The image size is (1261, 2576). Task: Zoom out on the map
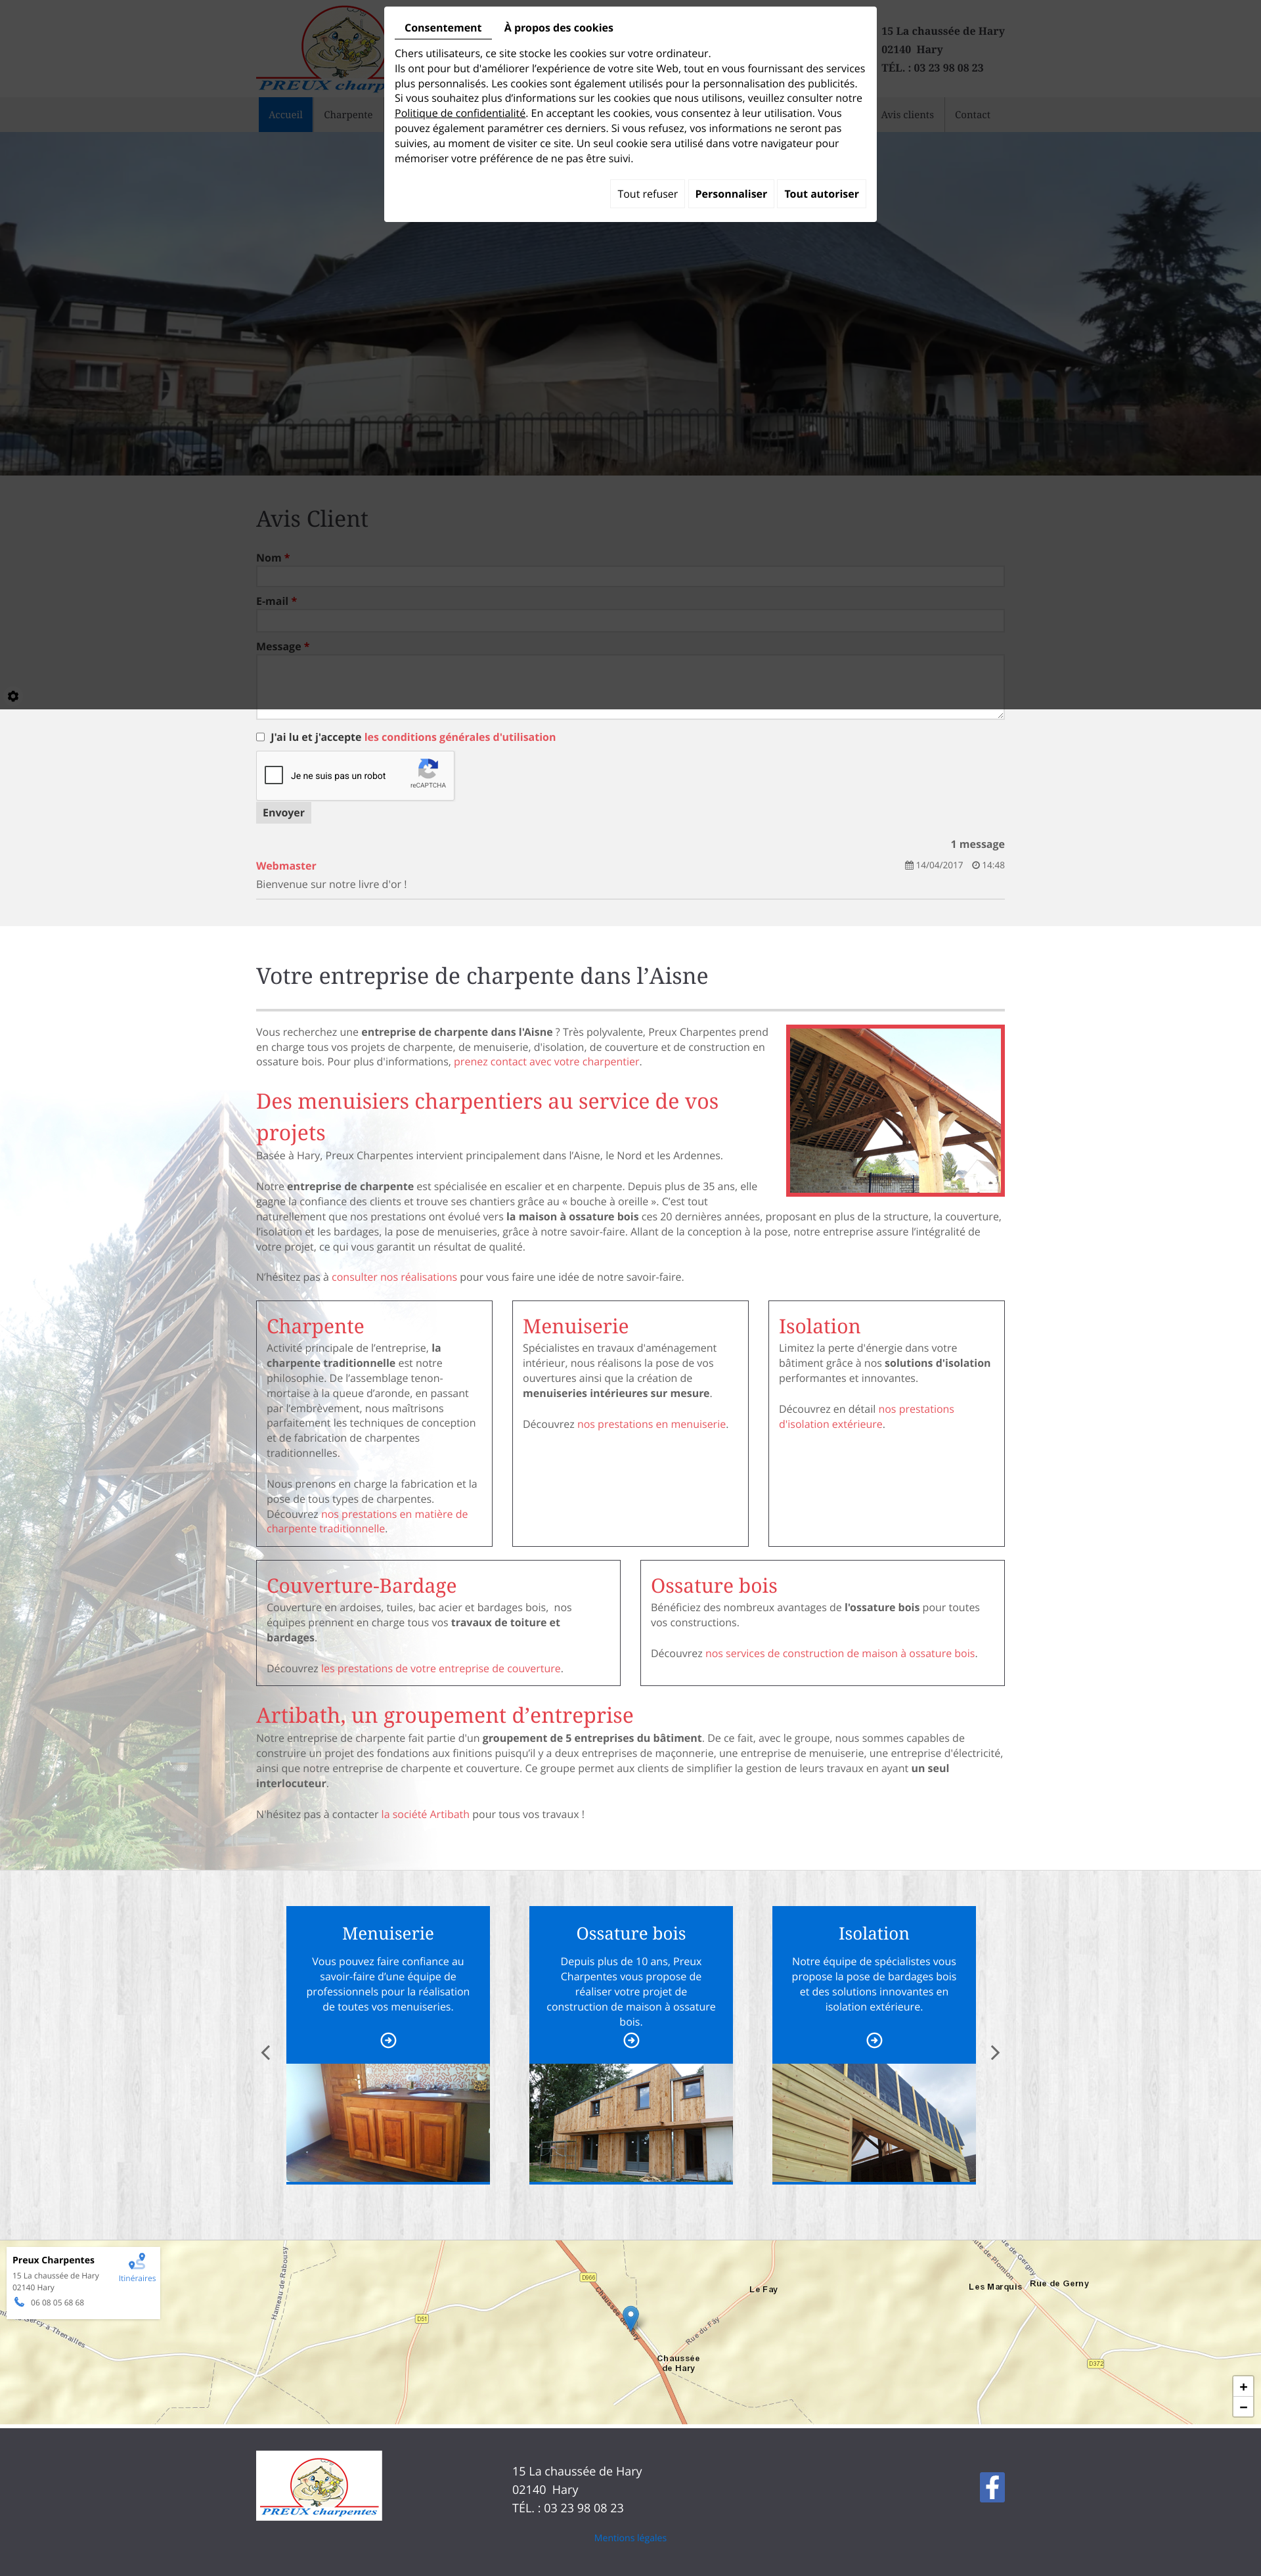tap(1242, 2407)
